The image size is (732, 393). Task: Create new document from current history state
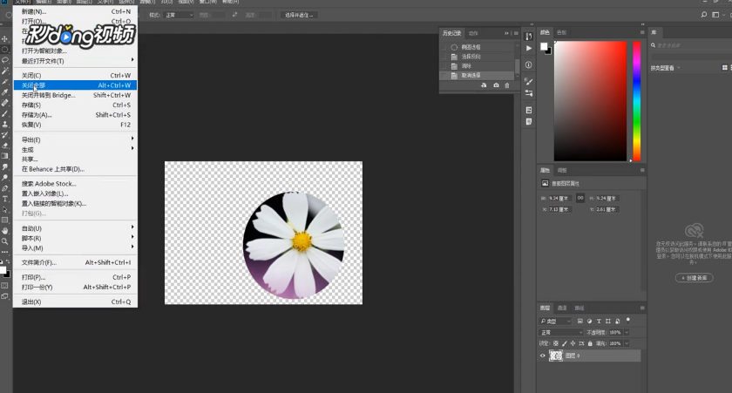click(484, 85)
